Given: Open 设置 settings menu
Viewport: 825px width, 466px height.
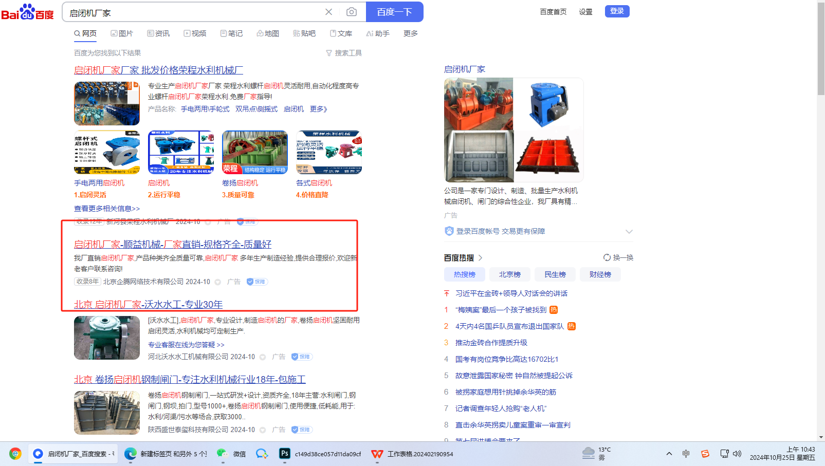Looking at the screenshot, I should (585, 12).
